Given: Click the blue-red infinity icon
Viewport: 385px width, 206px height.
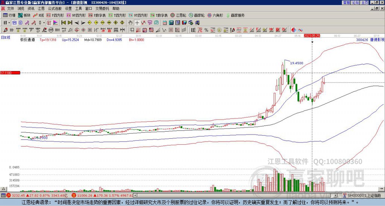Looking at the screenshot, I should 300,30.
